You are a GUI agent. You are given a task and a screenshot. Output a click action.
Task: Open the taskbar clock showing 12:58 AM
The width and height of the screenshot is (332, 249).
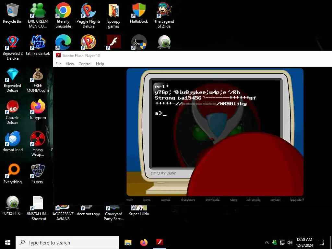(304, 243)
